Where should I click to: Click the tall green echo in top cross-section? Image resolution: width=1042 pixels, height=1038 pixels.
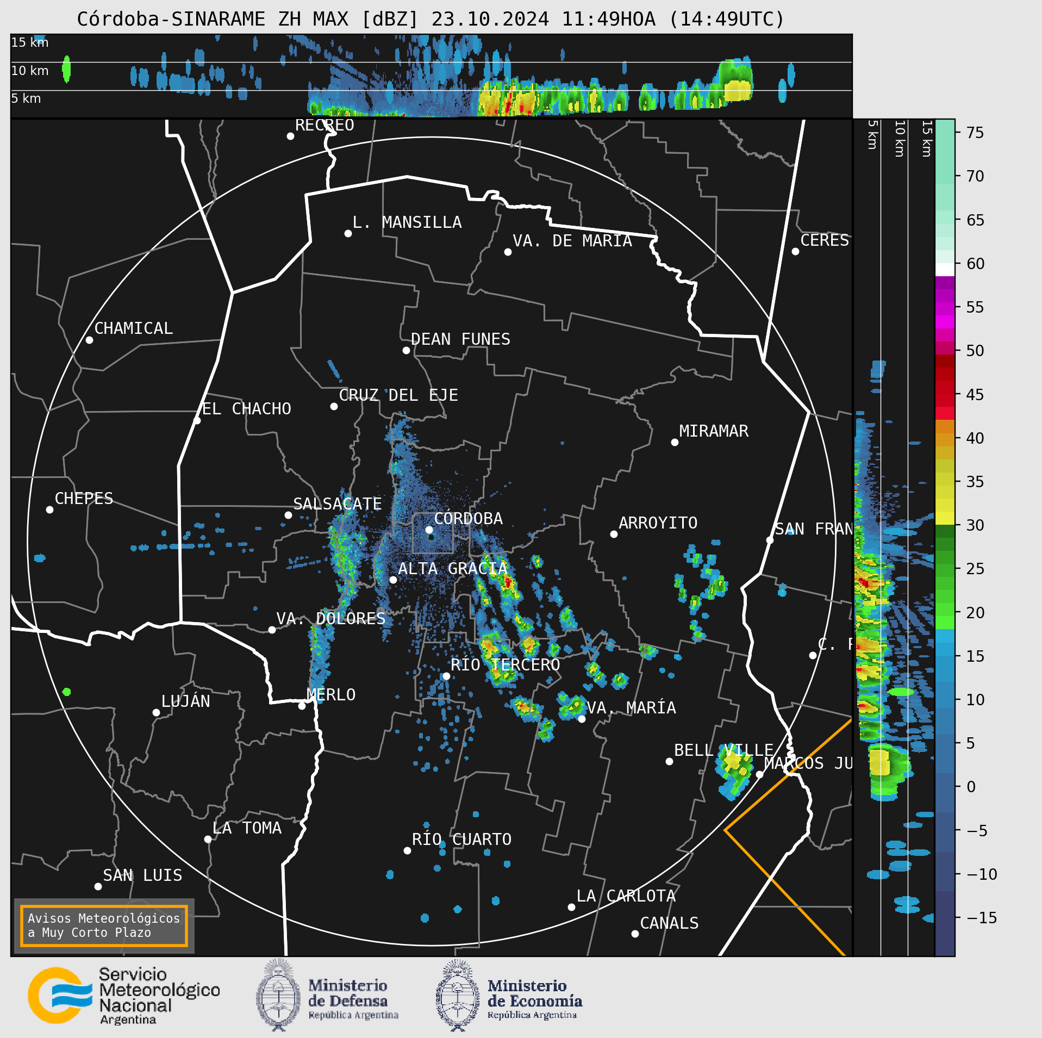coord(736,79)
